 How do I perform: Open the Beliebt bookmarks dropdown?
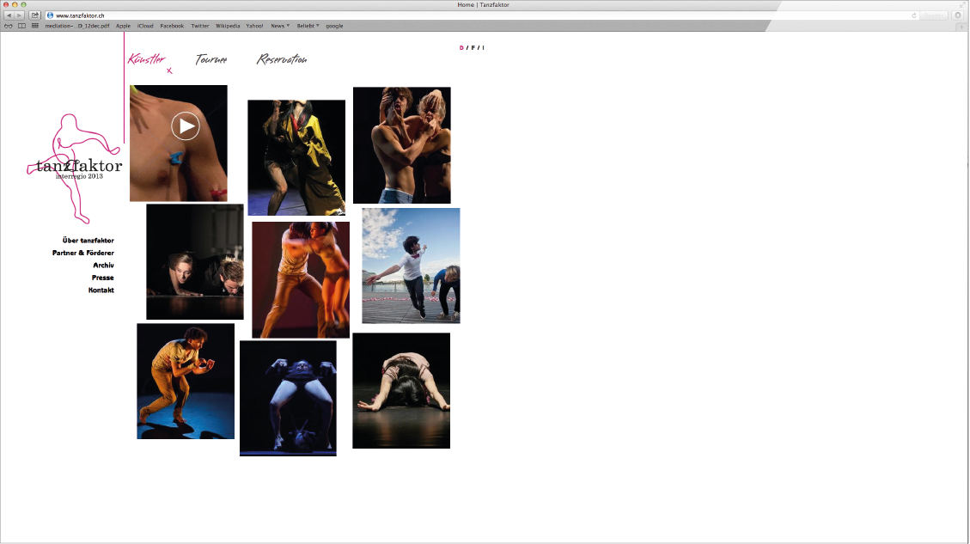pyautogui.click(x=308, y=26)
